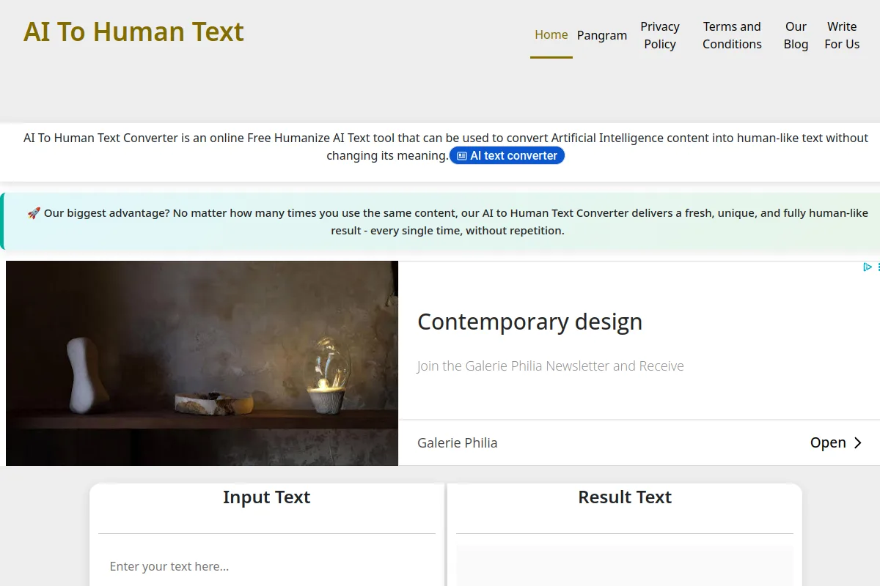The width and height of the screenshot is (880, 586).
Task: Click the Join the Galerie Philia Newsletter text
Action: coord(550,366)
